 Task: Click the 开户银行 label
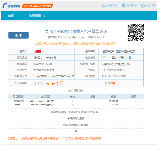click(90, 70)
